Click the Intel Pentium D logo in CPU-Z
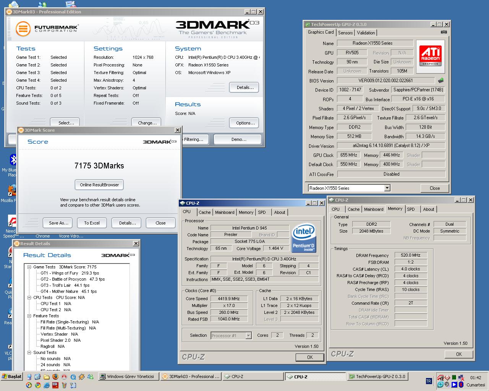The image size is (489, 391). point(304,238)
